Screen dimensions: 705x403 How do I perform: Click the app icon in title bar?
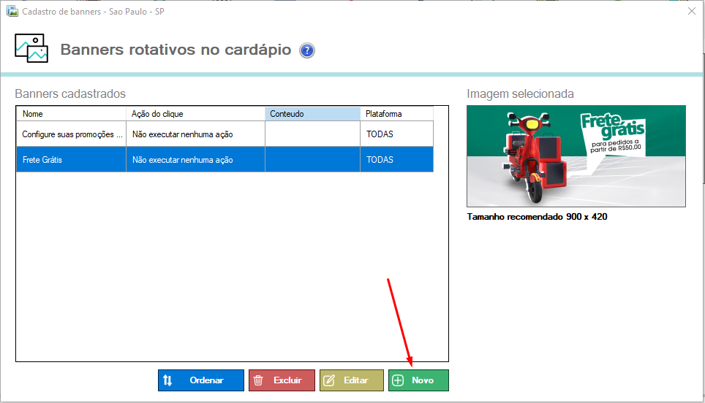pyautogui.click(x=12, y=11)
